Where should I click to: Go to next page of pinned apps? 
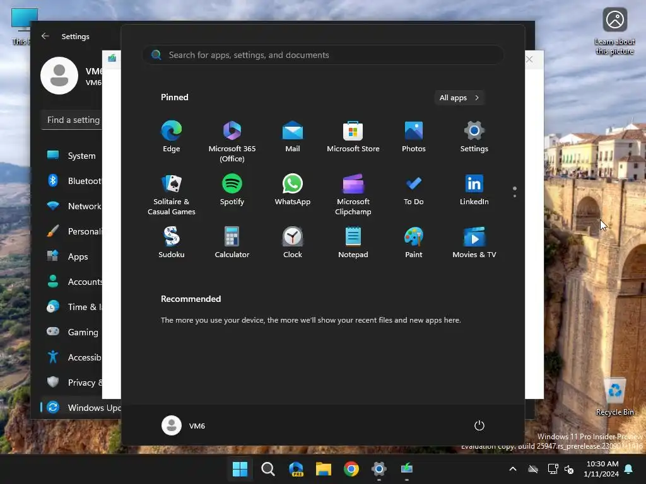[515, 196]
